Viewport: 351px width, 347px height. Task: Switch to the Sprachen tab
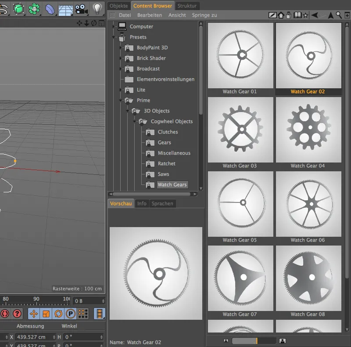pos(162,203)
